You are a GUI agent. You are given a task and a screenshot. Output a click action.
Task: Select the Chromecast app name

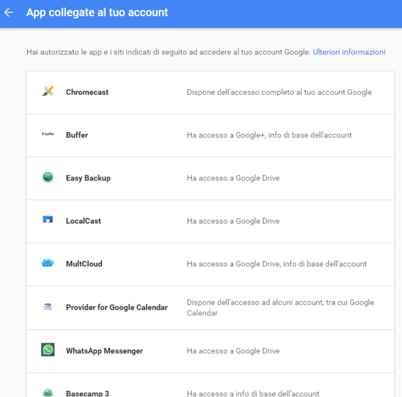pyautogui.click(x=87, y=92)
